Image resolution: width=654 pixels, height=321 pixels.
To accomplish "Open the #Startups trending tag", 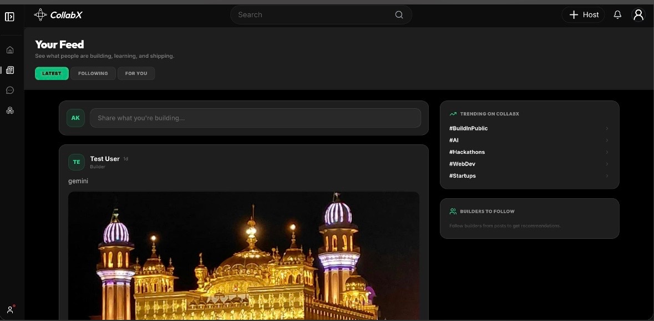I will [463, 175].
